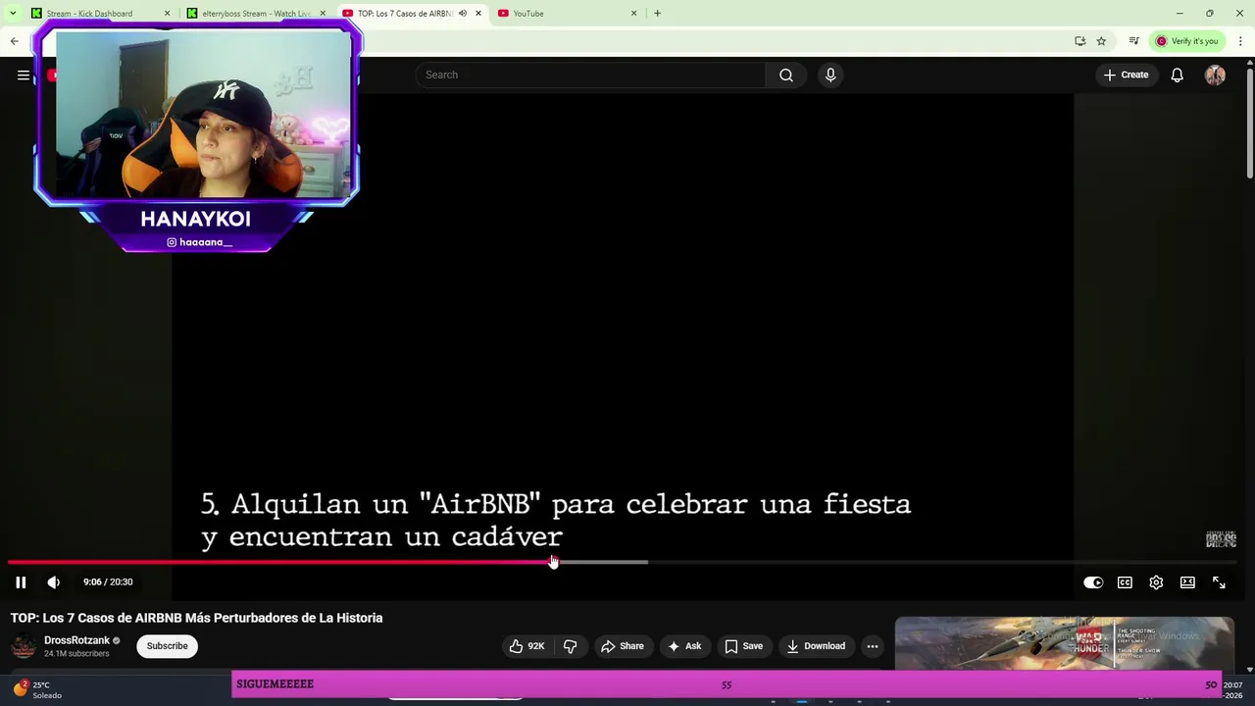Click the Verify it's you profile chip
Screen dimensions: 1255x706
[x=1186, y=41]
